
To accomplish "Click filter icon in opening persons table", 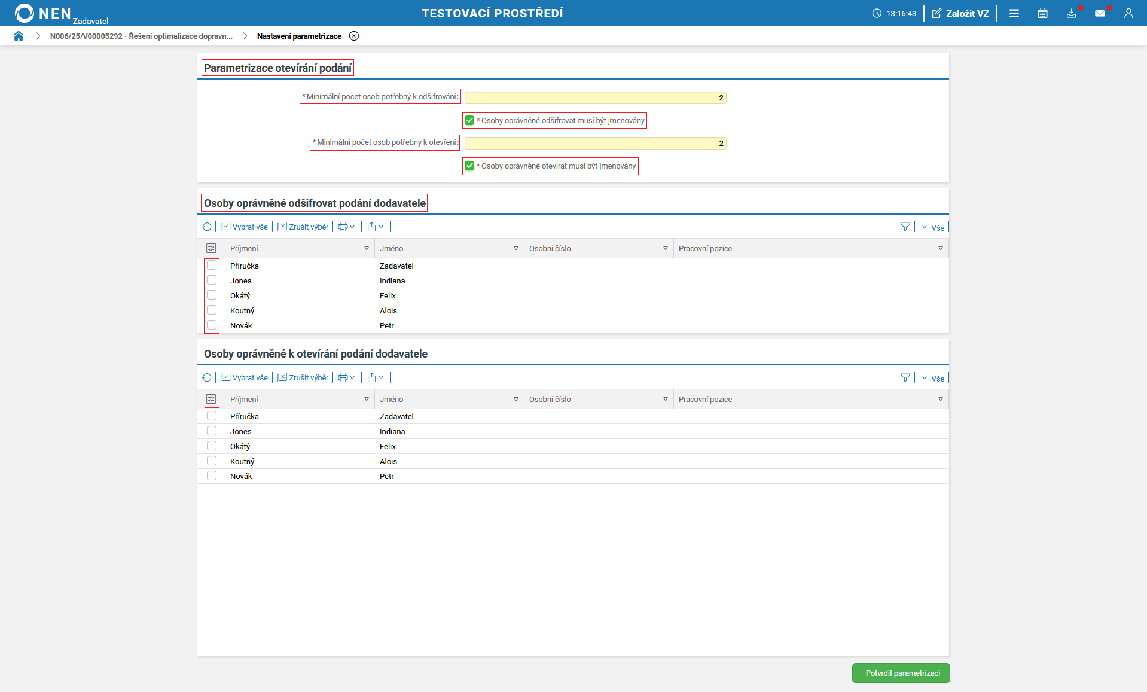I will (x=905, y=377).
